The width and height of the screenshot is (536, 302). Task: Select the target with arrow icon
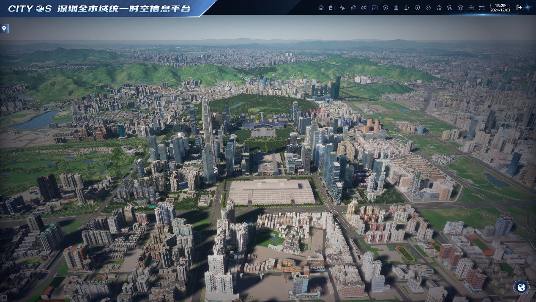(364, 8)
